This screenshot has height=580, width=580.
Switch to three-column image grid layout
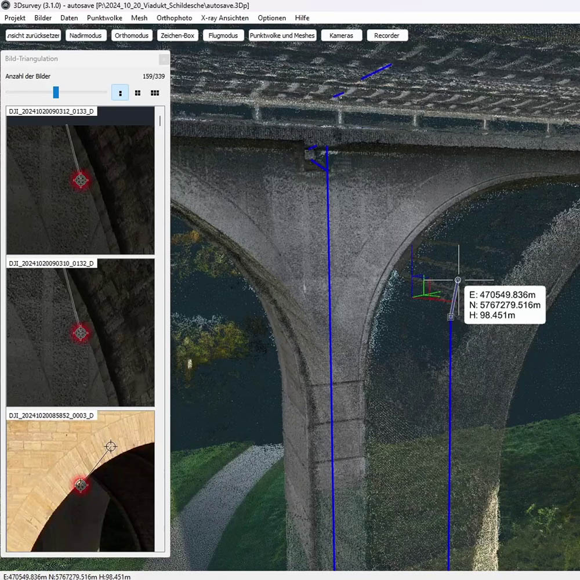pos(155,93)
